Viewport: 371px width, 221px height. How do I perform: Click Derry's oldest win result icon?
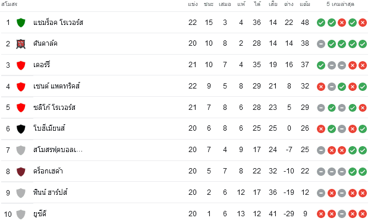coord(321,65)
